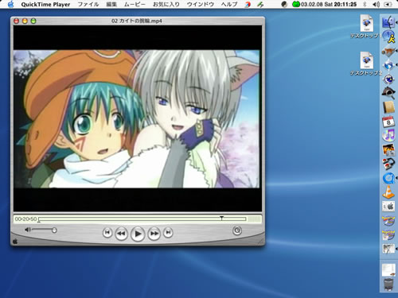The image size is (398, 298).
Task: Click the window title 02 カイトの脱線.mp4
Action: tap(137, 21)
